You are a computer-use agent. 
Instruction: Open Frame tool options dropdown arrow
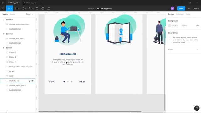coord(19,8)
